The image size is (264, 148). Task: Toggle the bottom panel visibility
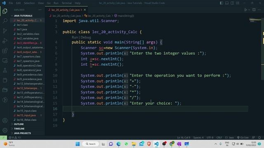pyautogui.click(x=227, y=3)
